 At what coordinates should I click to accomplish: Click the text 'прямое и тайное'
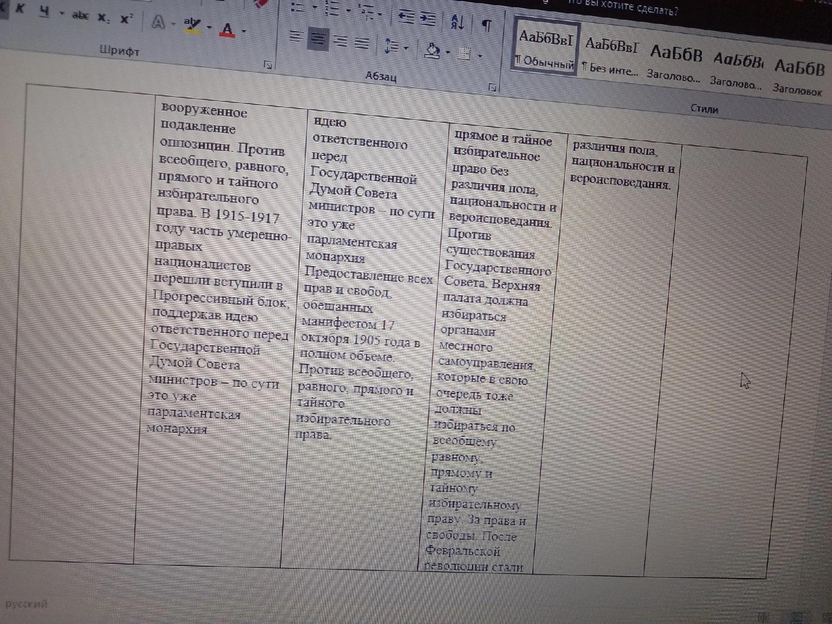503,138
